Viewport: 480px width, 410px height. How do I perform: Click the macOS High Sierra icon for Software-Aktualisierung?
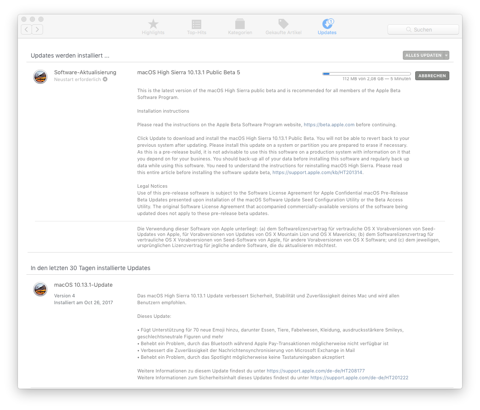[x=40, y=76]
